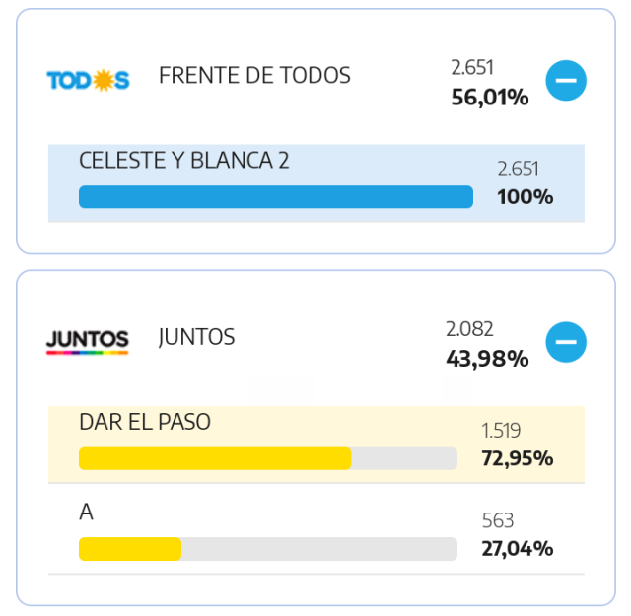Collapse the Frente de Todos results card
Screen dimensions: 631x616
click(566, 81)
